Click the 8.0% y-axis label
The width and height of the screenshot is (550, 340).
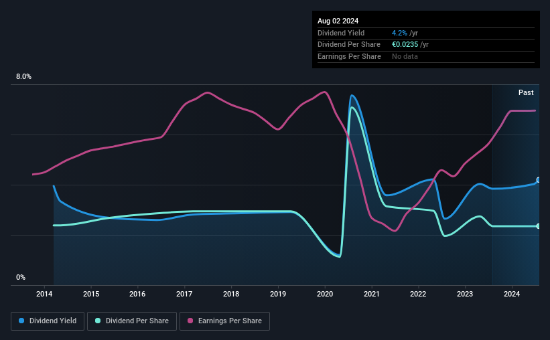tap(24, 76)
